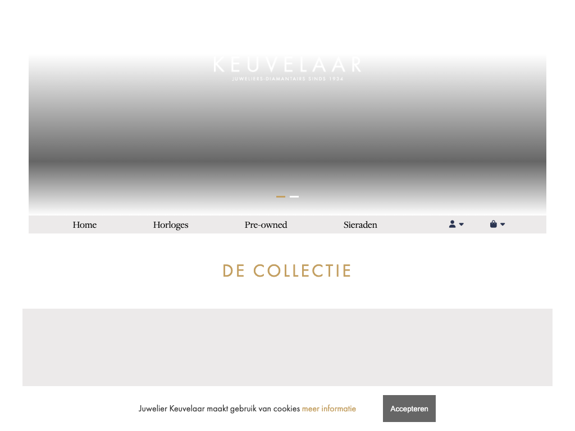
Task: Open the Horloges menu item
Action: coord(171,224)
